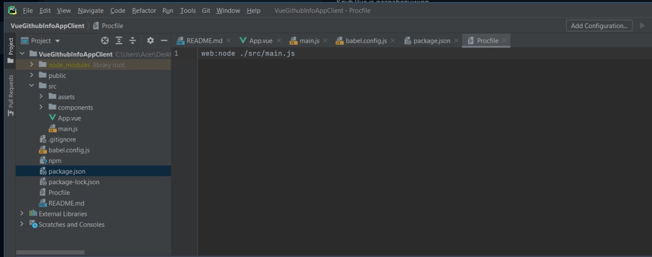Collapse the VueGithubInfoAppClient root folder

[x=22, y=54]
